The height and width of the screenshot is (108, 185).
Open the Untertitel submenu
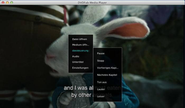[78, 62]
